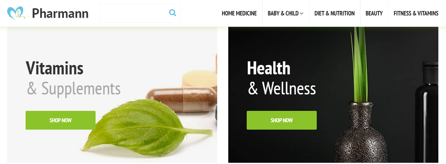Click the brown capsule pill image
Viewport: 446px width, 164px height.
[182, 99]
